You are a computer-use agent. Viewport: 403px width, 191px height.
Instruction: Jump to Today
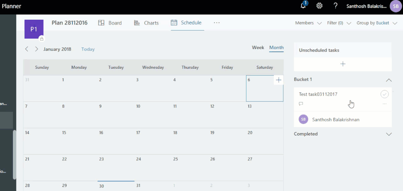tap(88, 49)
